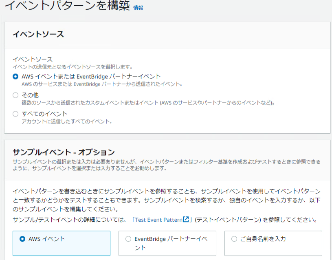Click the イベントパターンを構築 page title

tap(67, 6)
